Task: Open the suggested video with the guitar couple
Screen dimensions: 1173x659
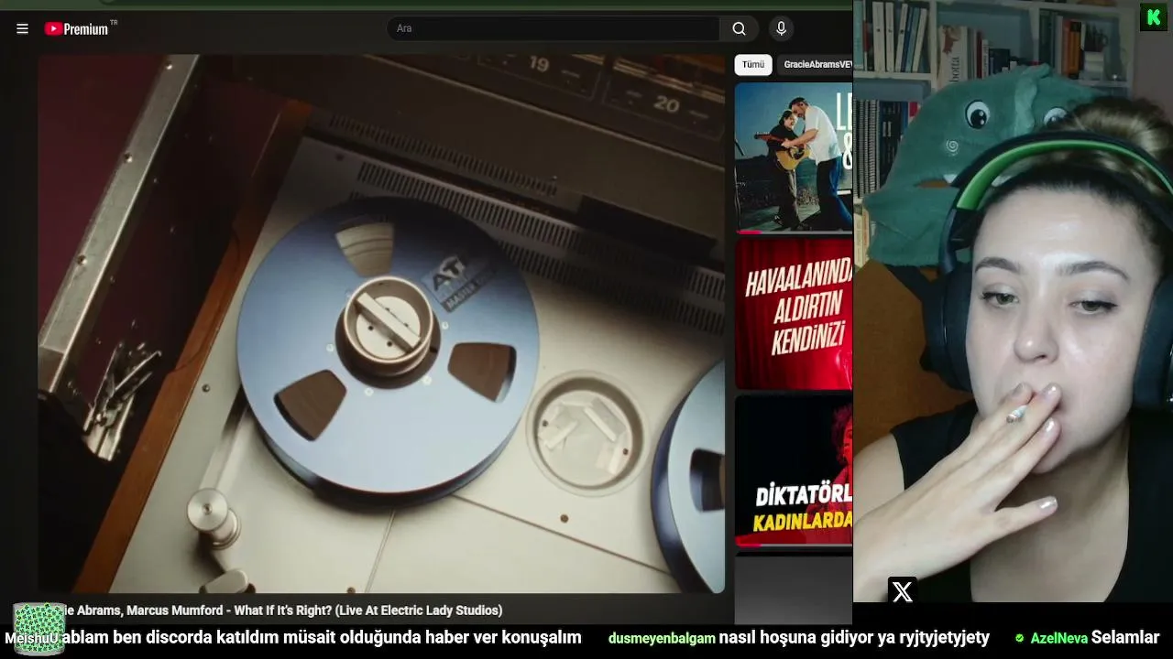Action: coord(794,157)
